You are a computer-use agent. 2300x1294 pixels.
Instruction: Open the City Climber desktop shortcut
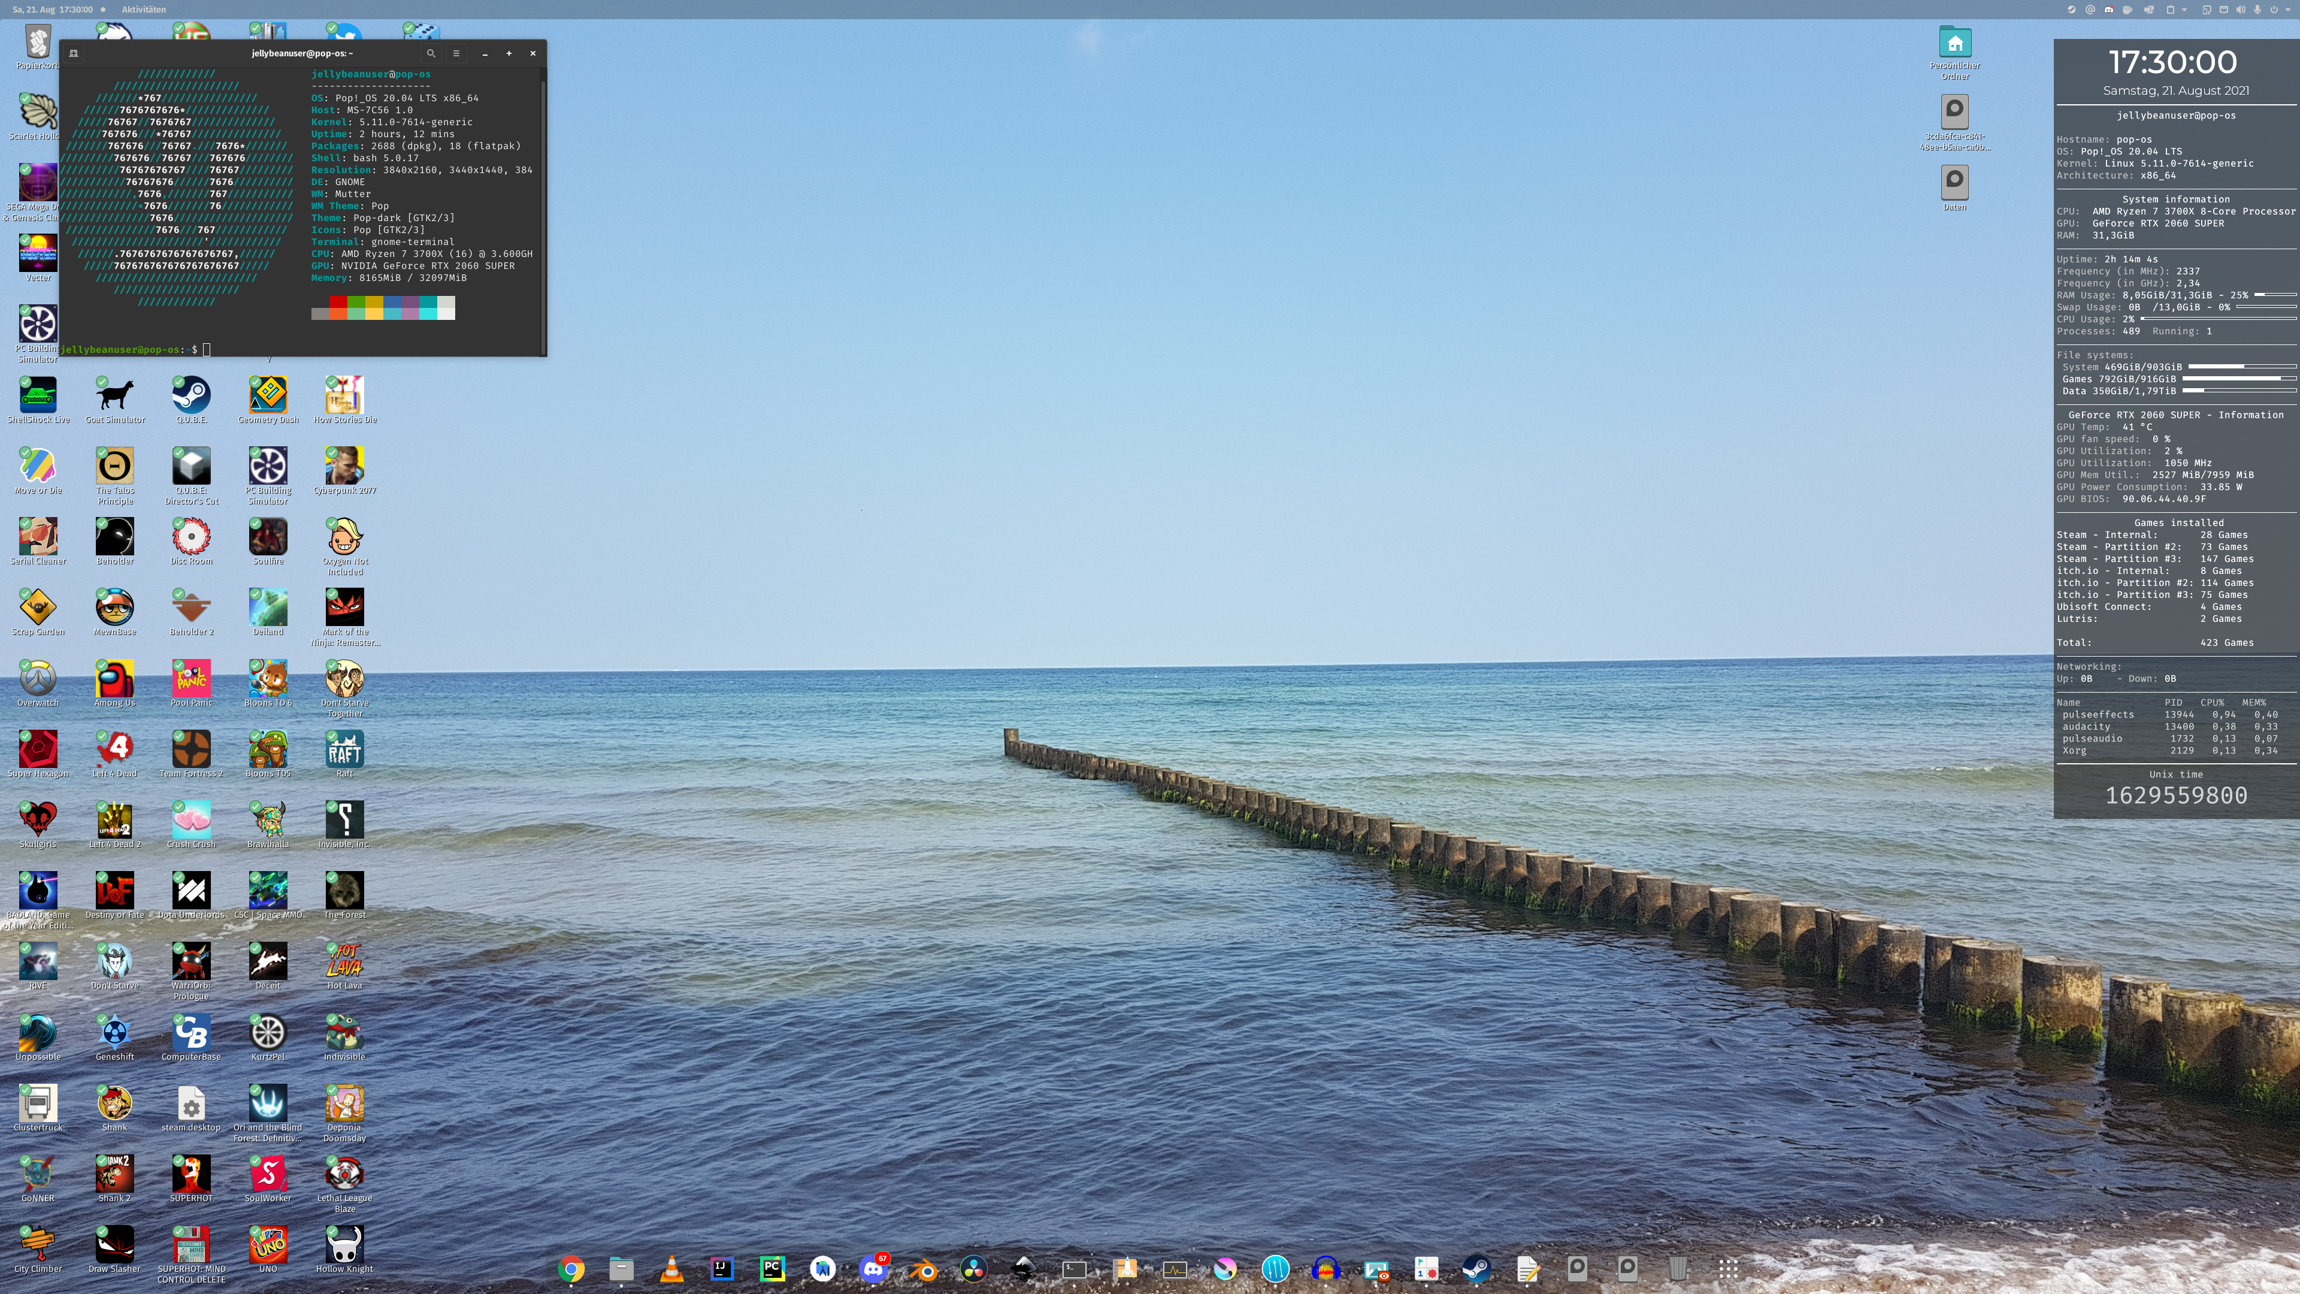38,1249
